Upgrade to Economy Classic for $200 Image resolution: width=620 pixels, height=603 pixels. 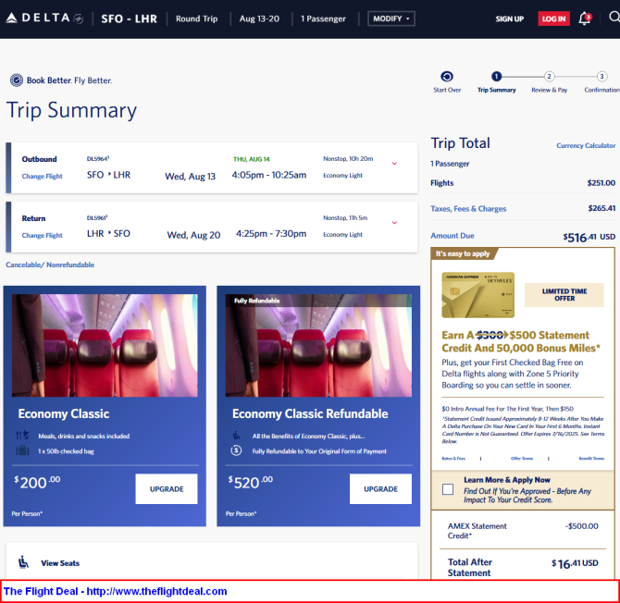[166, 489]
